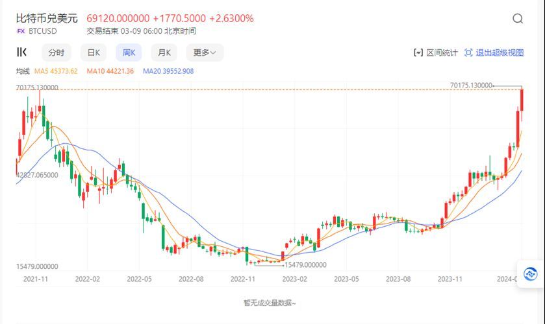
Task: Open the search magnifier icon
Action: [518, 18]
